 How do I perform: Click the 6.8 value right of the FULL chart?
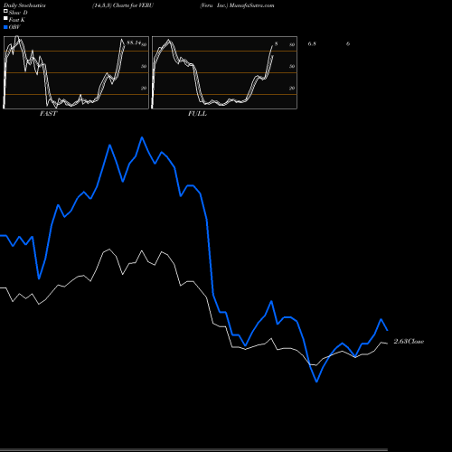click(x=312, y=43)
